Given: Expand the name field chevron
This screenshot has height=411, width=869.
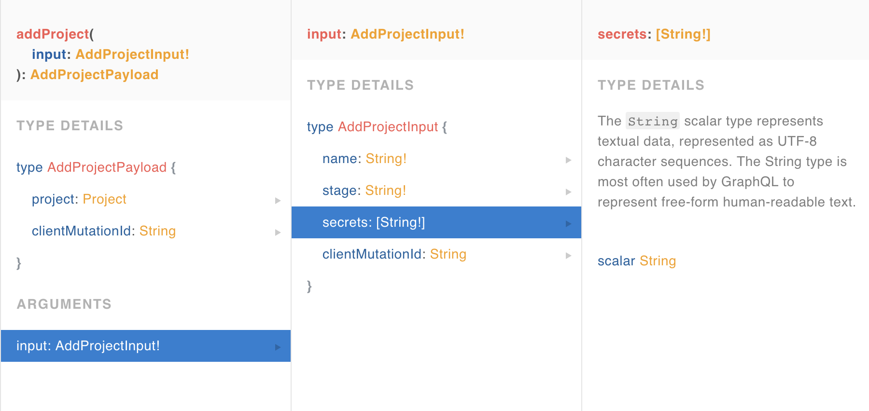Looking at the screenshot, I should 567,160.
